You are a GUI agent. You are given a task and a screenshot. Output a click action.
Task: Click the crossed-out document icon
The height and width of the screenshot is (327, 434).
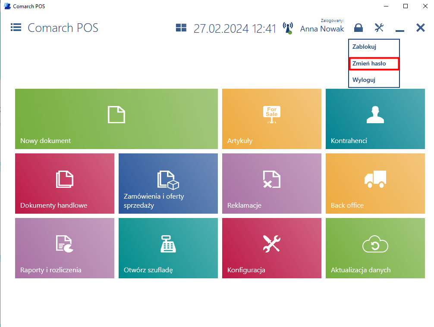(x=271, y=179)
